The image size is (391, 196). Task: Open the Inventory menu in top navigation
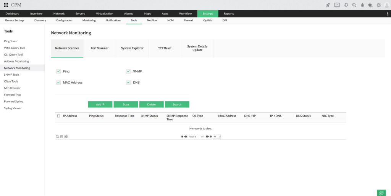tap(36, 14)
